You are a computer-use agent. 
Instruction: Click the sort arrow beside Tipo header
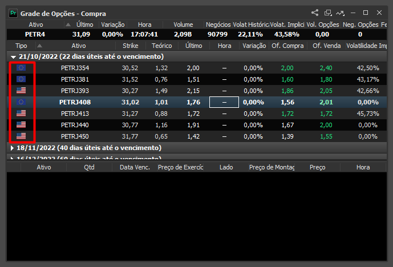coord(39,46)
